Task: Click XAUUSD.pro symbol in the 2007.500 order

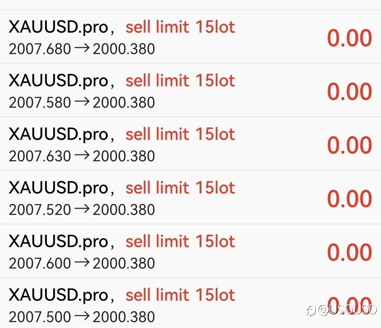Action: coord(58,295)
